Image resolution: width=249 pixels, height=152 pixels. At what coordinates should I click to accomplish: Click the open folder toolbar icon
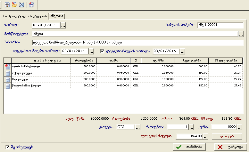14,5
